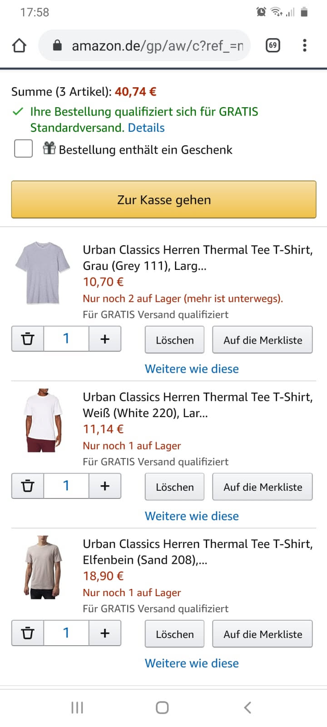The width and height of the screenshot is (327, 727).
Task: Check the 'Bestellung enthält ein Geschenk' checkbox
Action: click(24, 149)
